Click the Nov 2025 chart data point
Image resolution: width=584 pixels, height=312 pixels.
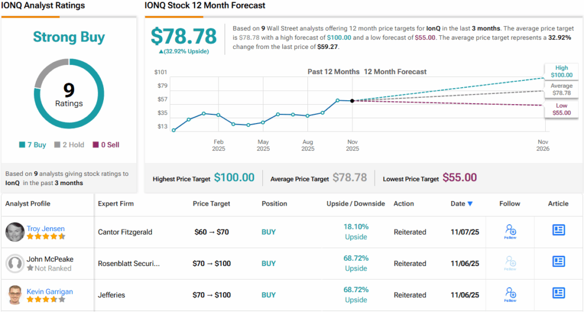pos(352,101)
